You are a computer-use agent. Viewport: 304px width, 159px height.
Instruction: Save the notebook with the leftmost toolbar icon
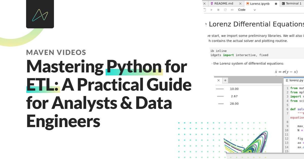click(x=205, y=10)
